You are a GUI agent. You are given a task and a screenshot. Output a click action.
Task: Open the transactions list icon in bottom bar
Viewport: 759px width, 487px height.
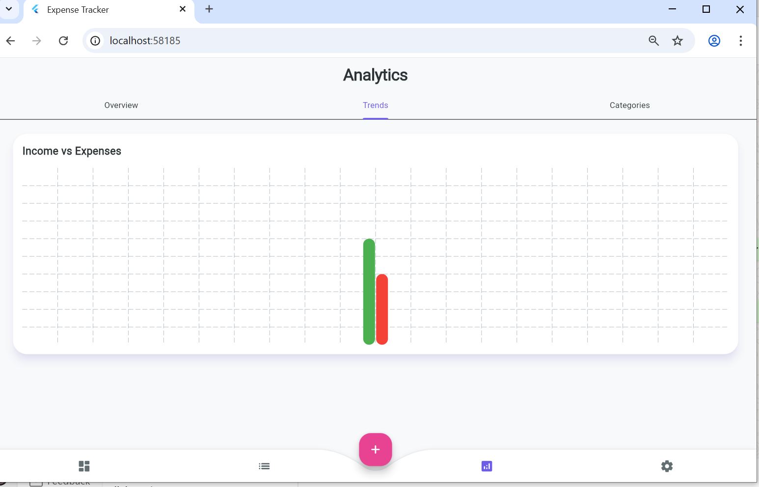pos(264,466)
